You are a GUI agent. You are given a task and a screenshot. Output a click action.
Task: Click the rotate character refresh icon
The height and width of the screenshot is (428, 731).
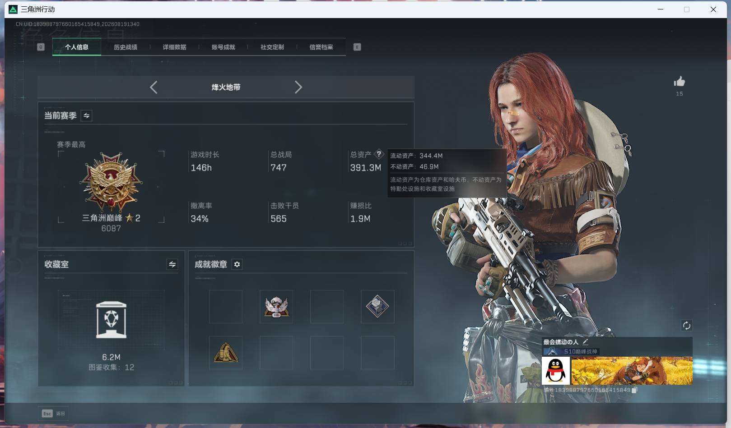[x=687, y=326]
